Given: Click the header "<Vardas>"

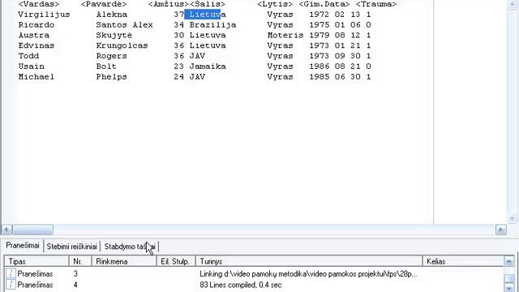Looking at the screenshot, I should 39,4.
